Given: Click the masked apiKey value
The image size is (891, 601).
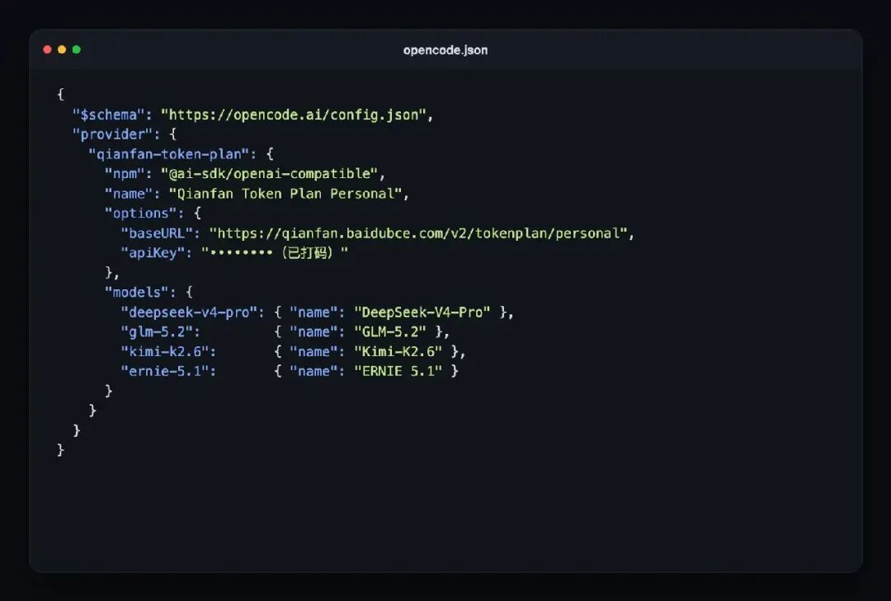Looking at the screenshot, I should [275, 253].
